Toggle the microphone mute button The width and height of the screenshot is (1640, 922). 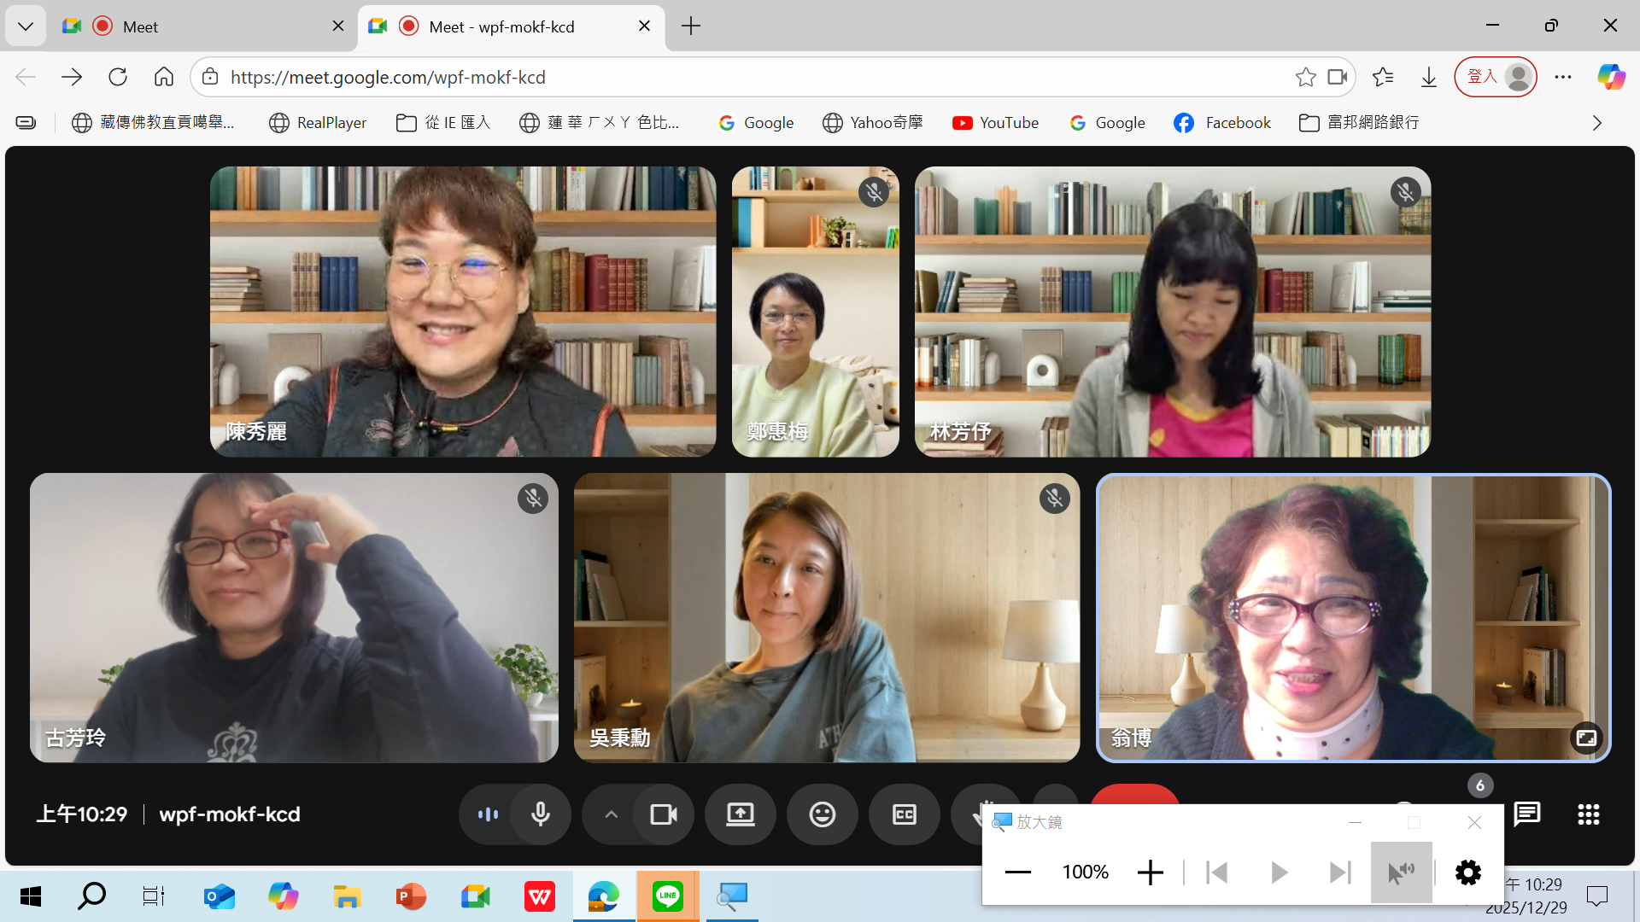coord(540,814)
